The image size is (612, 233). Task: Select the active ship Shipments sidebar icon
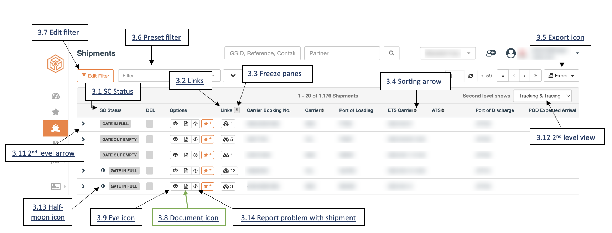pyautogui.click(x=56, y=128)
